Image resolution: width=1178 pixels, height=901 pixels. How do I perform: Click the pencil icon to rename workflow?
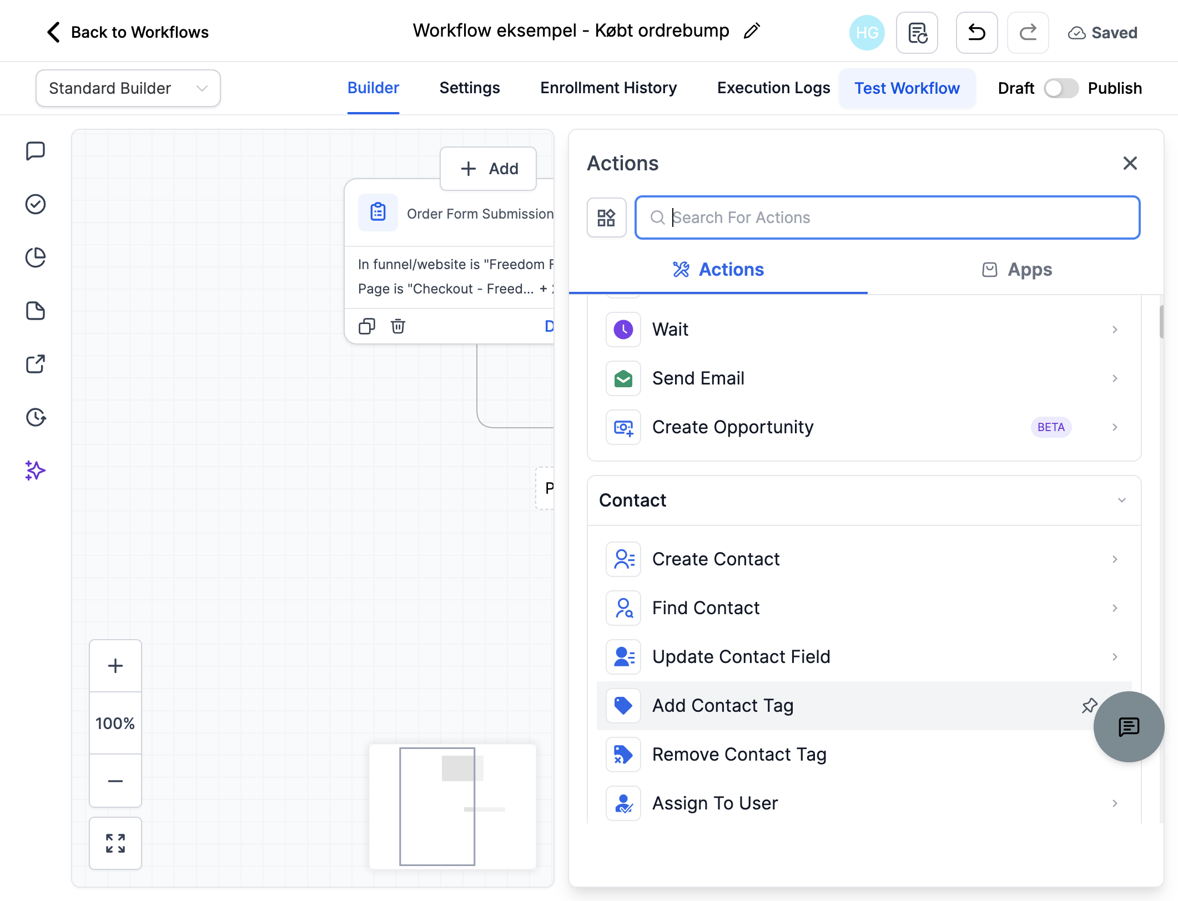752,31
